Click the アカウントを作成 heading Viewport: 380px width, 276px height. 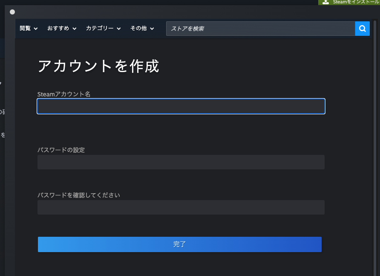click(x=98, y=67)
